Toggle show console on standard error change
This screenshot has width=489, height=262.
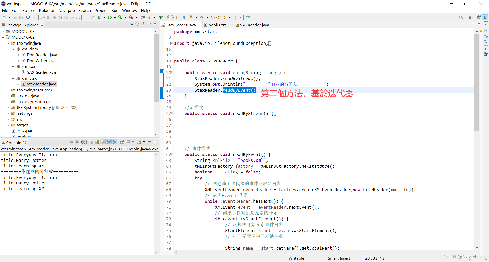[115, 142]
